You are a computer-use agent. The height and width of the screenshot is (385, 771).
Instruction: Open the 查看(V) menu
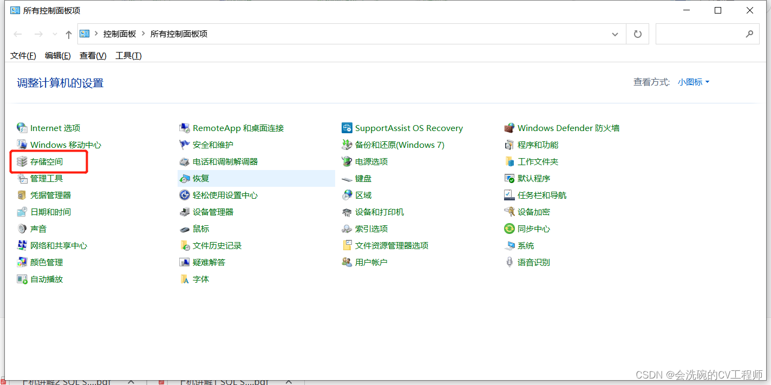(93, 55)
